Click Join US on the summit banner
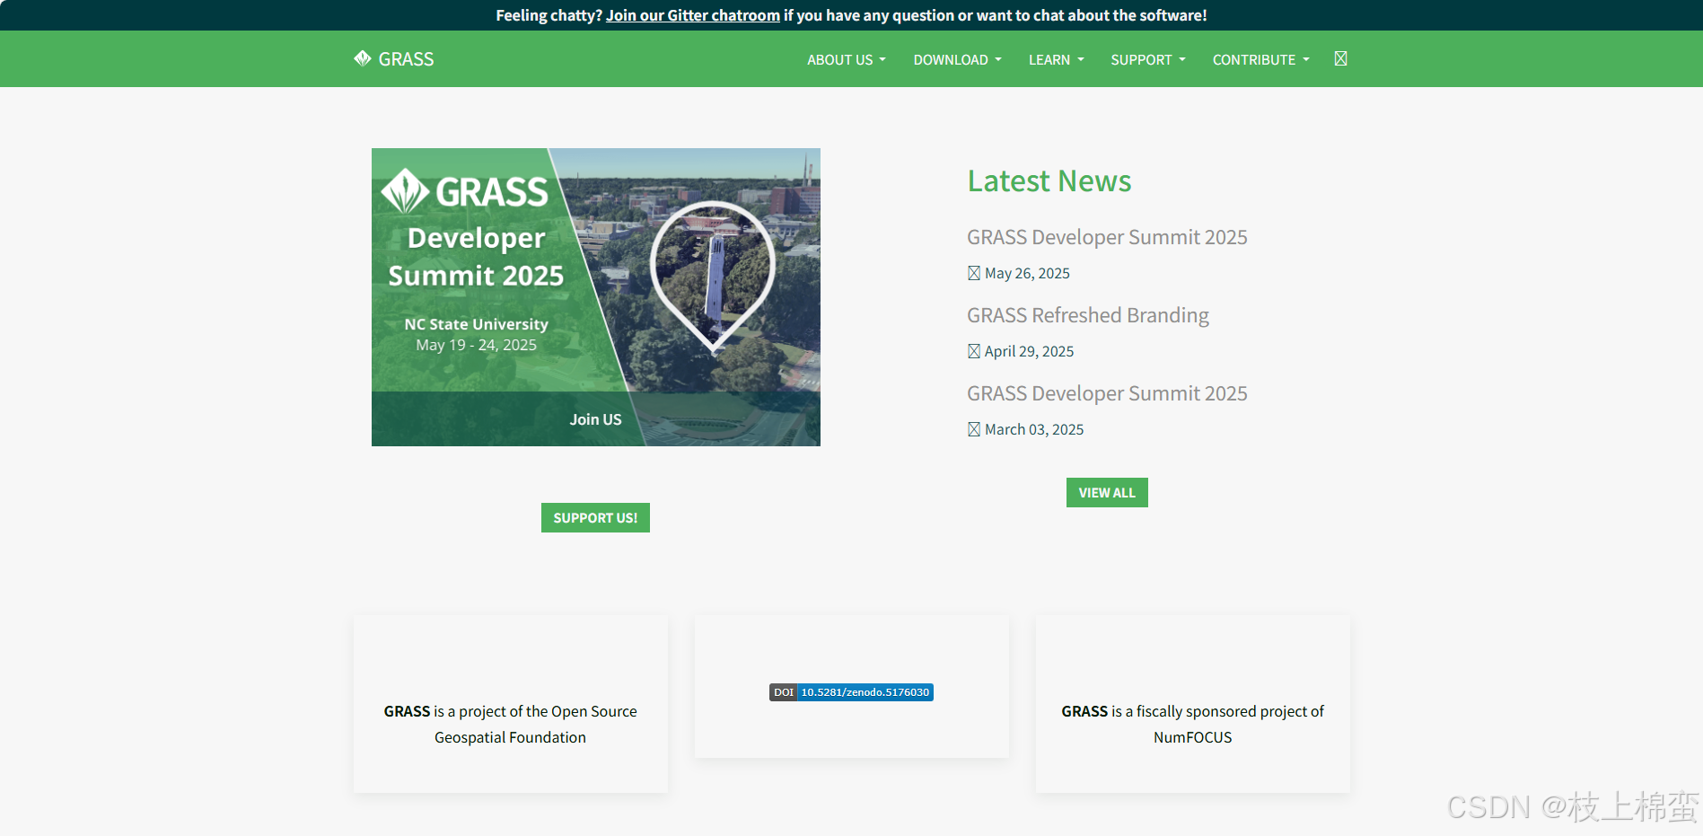Image resolution: width=1703 pixels, height=836 pixels. (595, 419)
